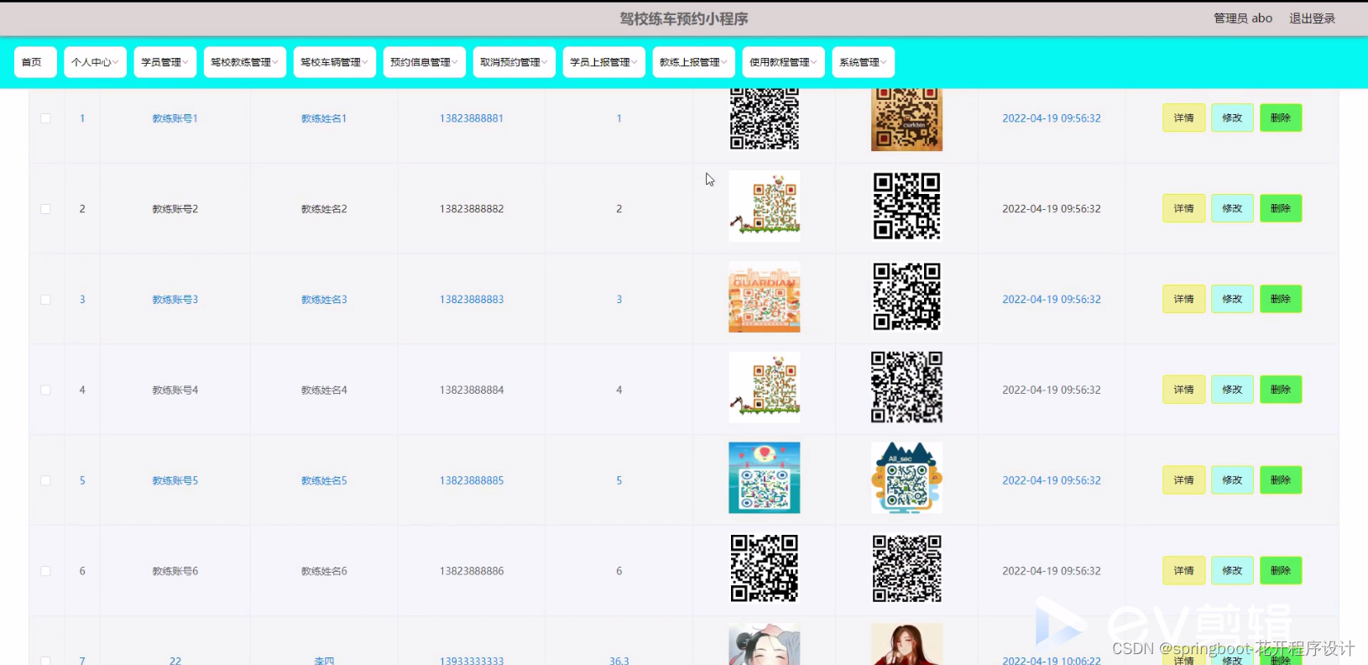
Task: Click 修改 for 教练账号1
Action: point(1232,118)
